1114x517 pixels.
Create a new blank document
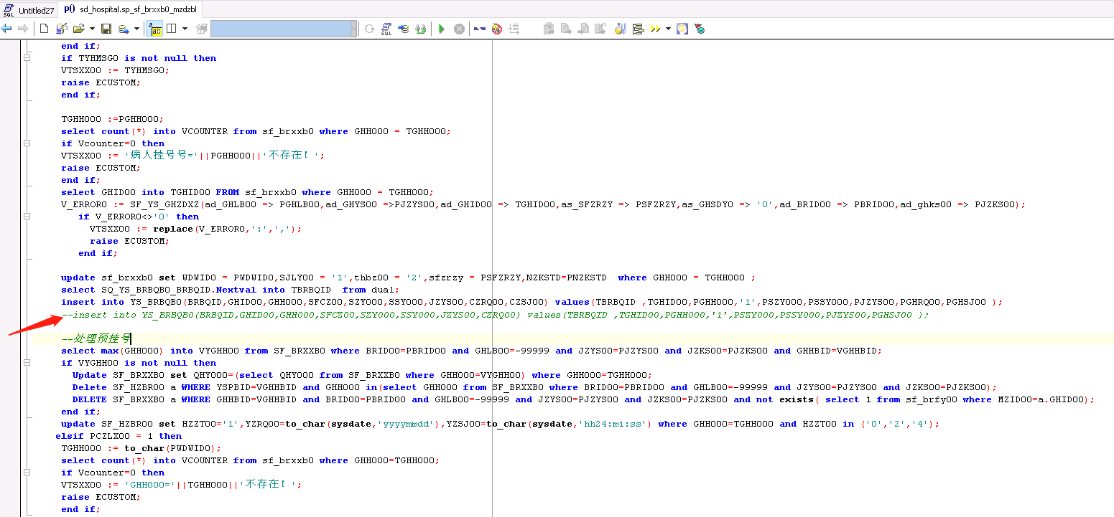[44, 29]
